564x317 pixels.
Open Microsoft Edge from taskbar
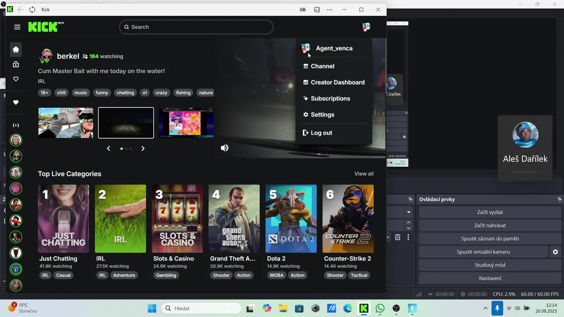[348, 308]
